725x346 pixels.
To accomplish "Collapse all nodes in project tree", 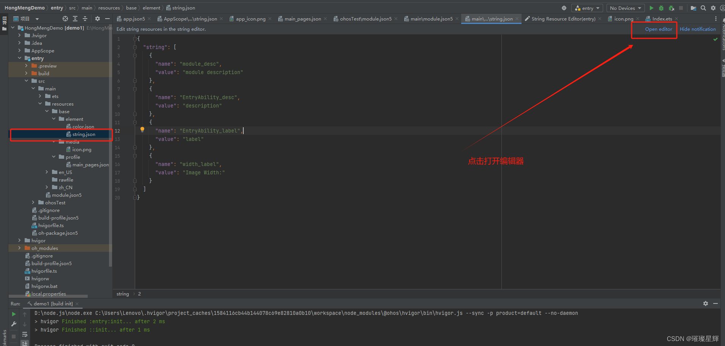I will pyautogui.click(x=85, y=18).
